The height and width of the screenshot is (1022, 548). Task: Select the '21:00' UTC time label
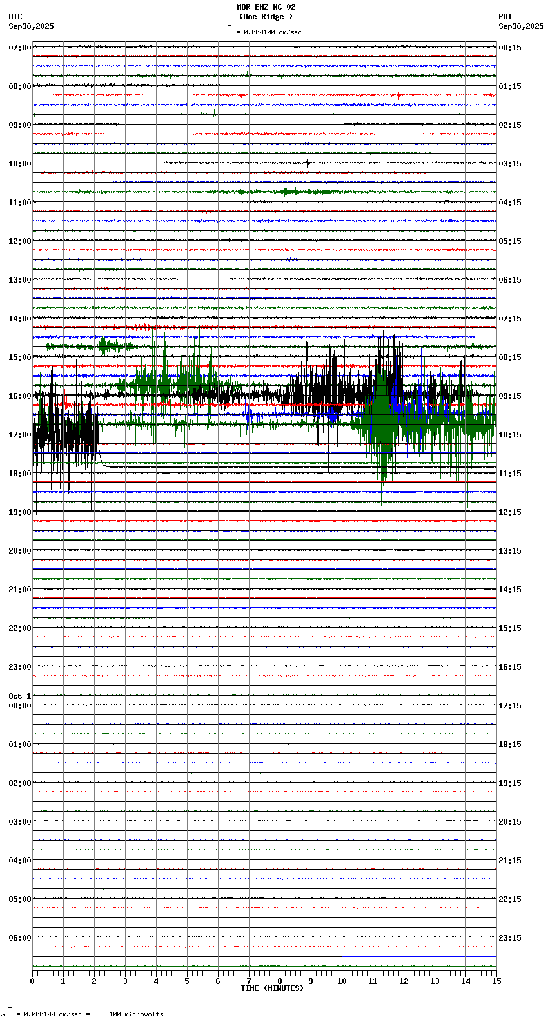click(20, 590)
